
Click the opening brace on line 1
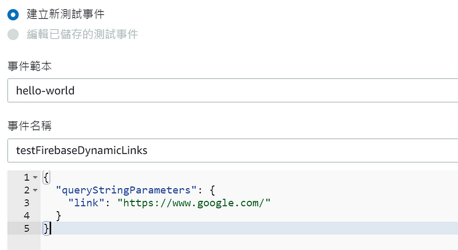(46, 177)
